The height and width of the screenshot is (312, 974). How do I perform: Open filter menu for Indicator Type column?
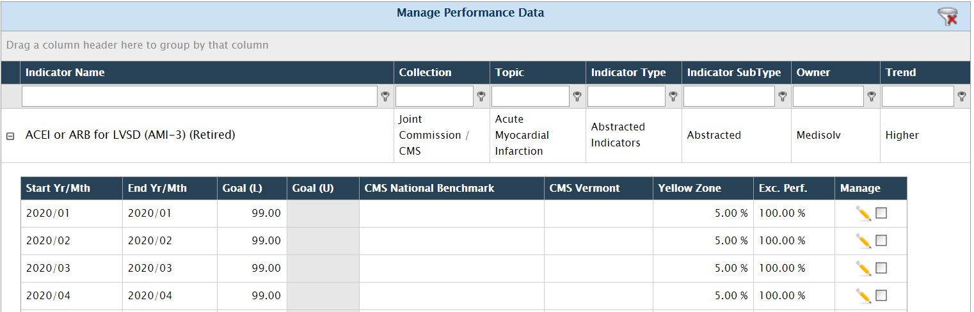coord(673,97)
